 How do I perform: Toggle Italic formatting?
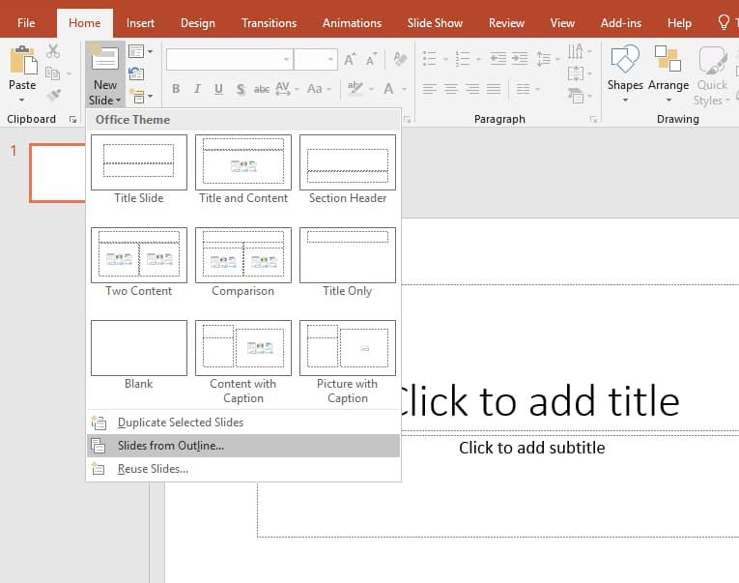197,89
